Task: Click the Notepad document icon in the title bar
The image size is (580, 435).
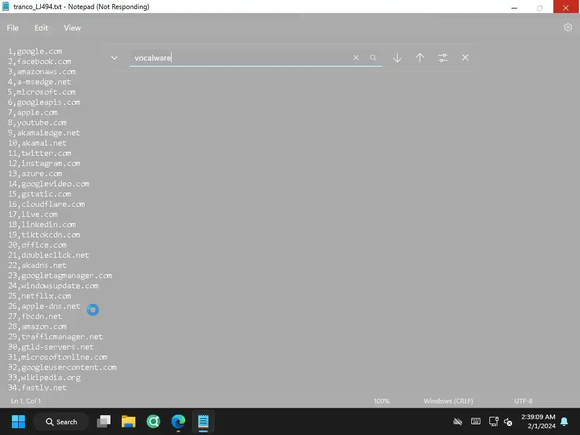Action: (6, 6)
